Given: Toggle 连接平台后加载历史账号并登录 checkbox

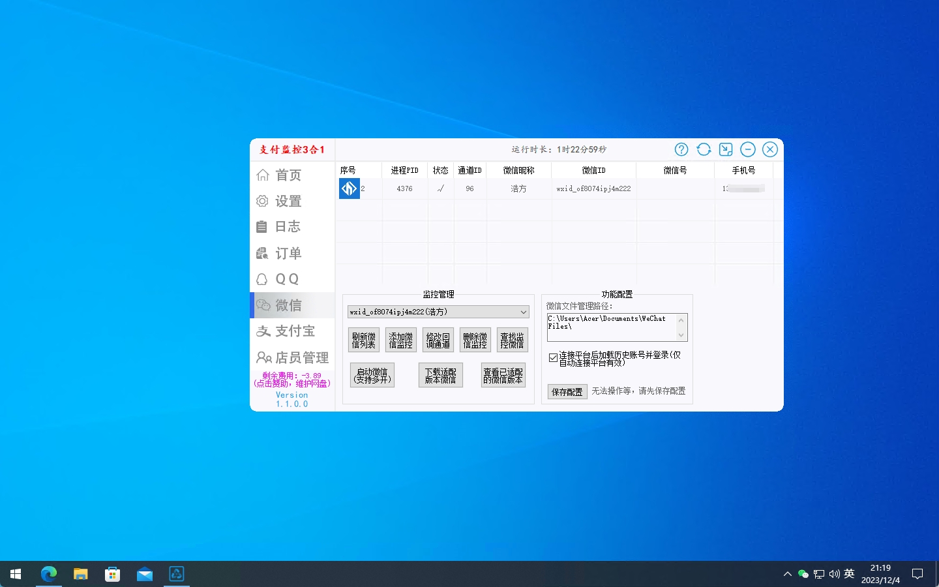Looking at the screenshot, I should (553, 358).
